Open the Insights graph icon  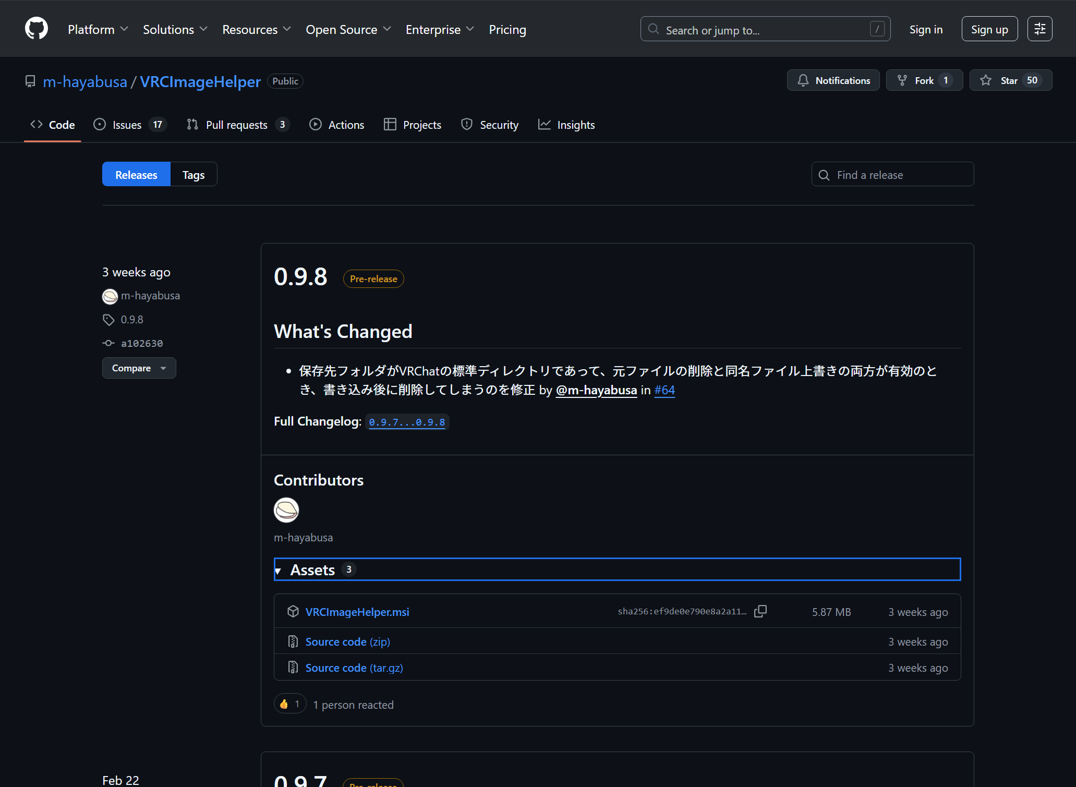pos(545,124)
